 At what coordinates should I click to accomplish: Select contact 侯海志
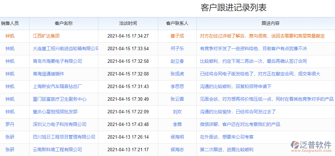tap(177, 150)
